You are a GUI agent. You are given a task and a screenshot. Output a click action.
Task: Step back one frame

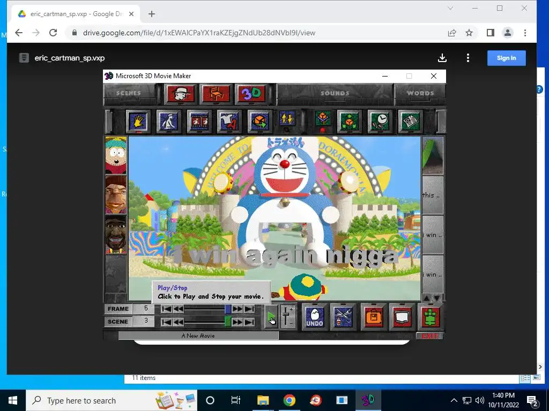pos(178,309)
